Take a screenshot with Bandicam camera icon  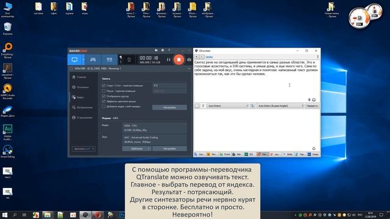(x=189, y=60)
